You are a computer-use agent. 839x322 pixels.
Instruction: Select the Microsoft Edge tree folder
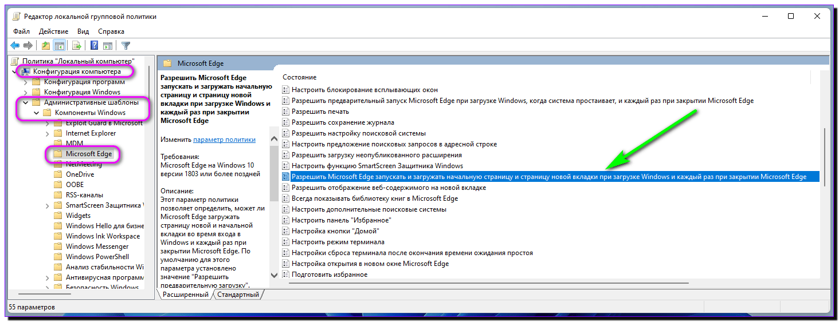pyautogui.click(x=89, y=154)
